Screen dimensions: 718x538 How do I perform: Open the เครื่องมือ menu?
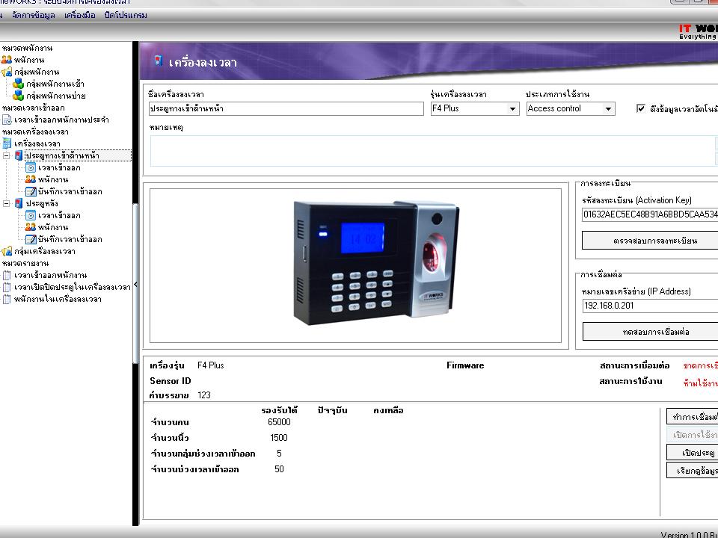click(79, 15)
